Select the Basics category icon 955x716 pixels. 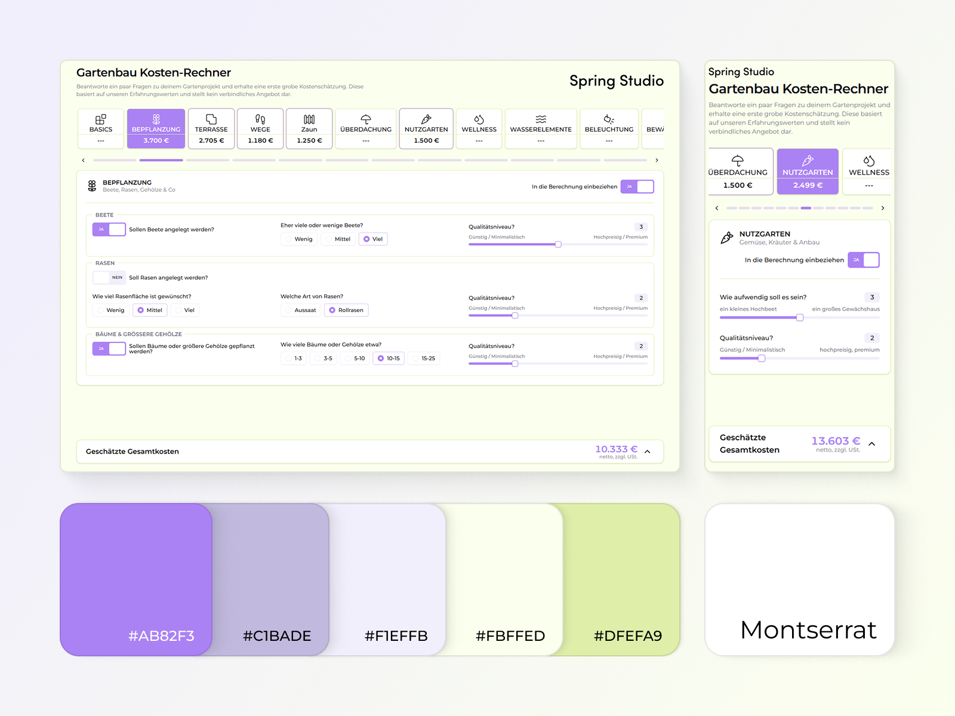point(100,119)
